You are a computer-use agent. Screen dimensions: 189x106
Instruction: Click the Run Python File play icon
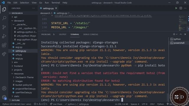[176, 8]
